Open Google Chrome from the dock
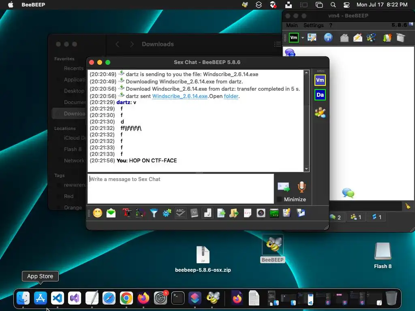415x311 pixels. click(x=126, y=298)
